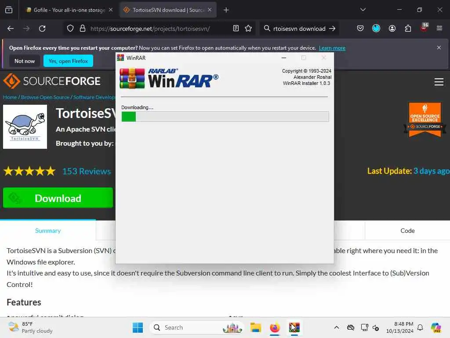Follow the Learn more link

click(332, 48)
